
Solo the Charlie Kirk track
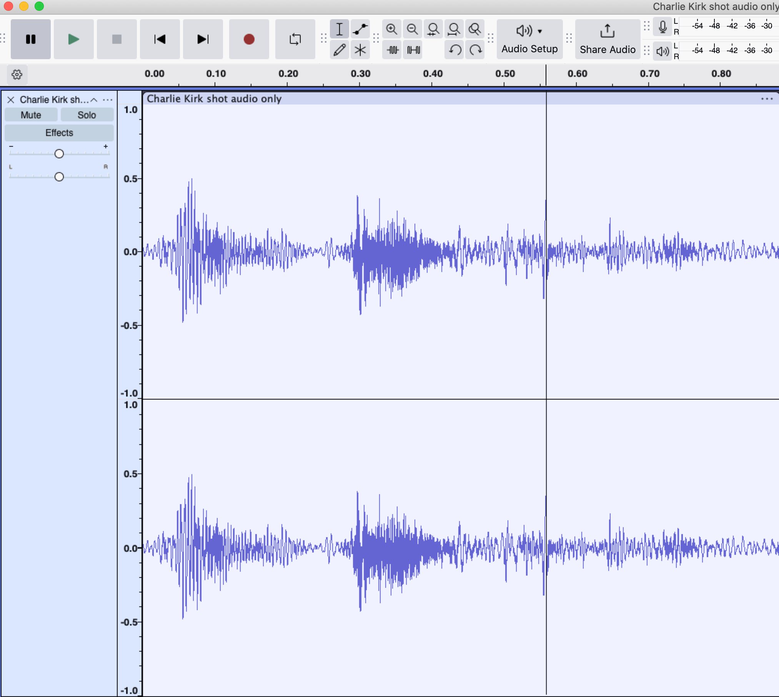(87, 115)
